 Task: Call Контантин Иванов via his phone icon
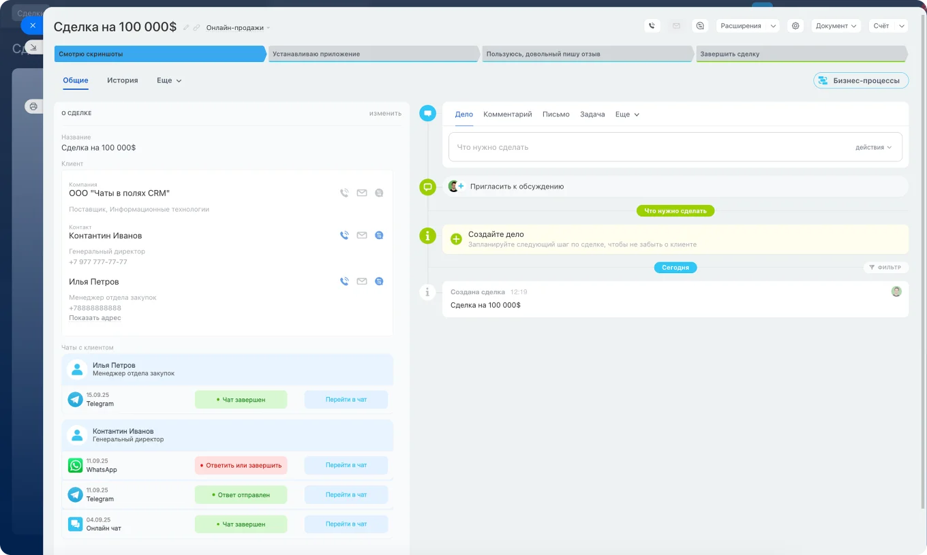(x=344, y=235)
